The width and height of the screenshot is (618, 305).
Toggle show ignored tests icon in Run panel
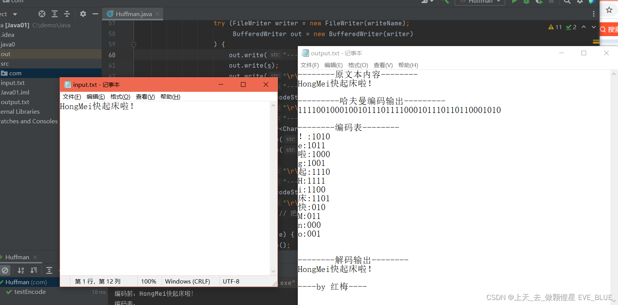coord(5,270)
